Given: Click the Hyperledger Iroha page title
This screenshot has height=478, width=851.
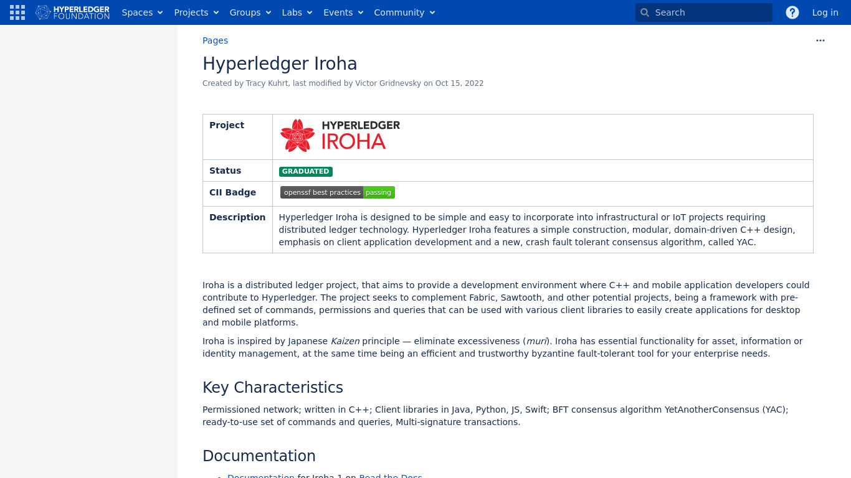Looking at the screenshot, I should pyautogui.click(x=280, y=63).
